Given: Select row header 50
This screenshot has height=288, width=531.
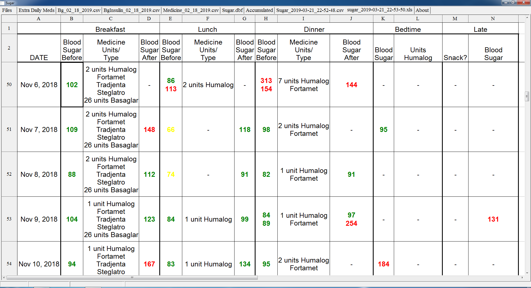Looking at the screenshot, I should point(9,85).
